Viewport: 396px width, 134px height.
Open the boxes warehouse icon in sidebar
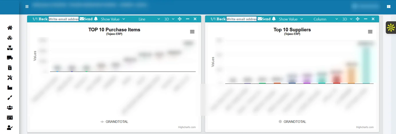point(10,48)
